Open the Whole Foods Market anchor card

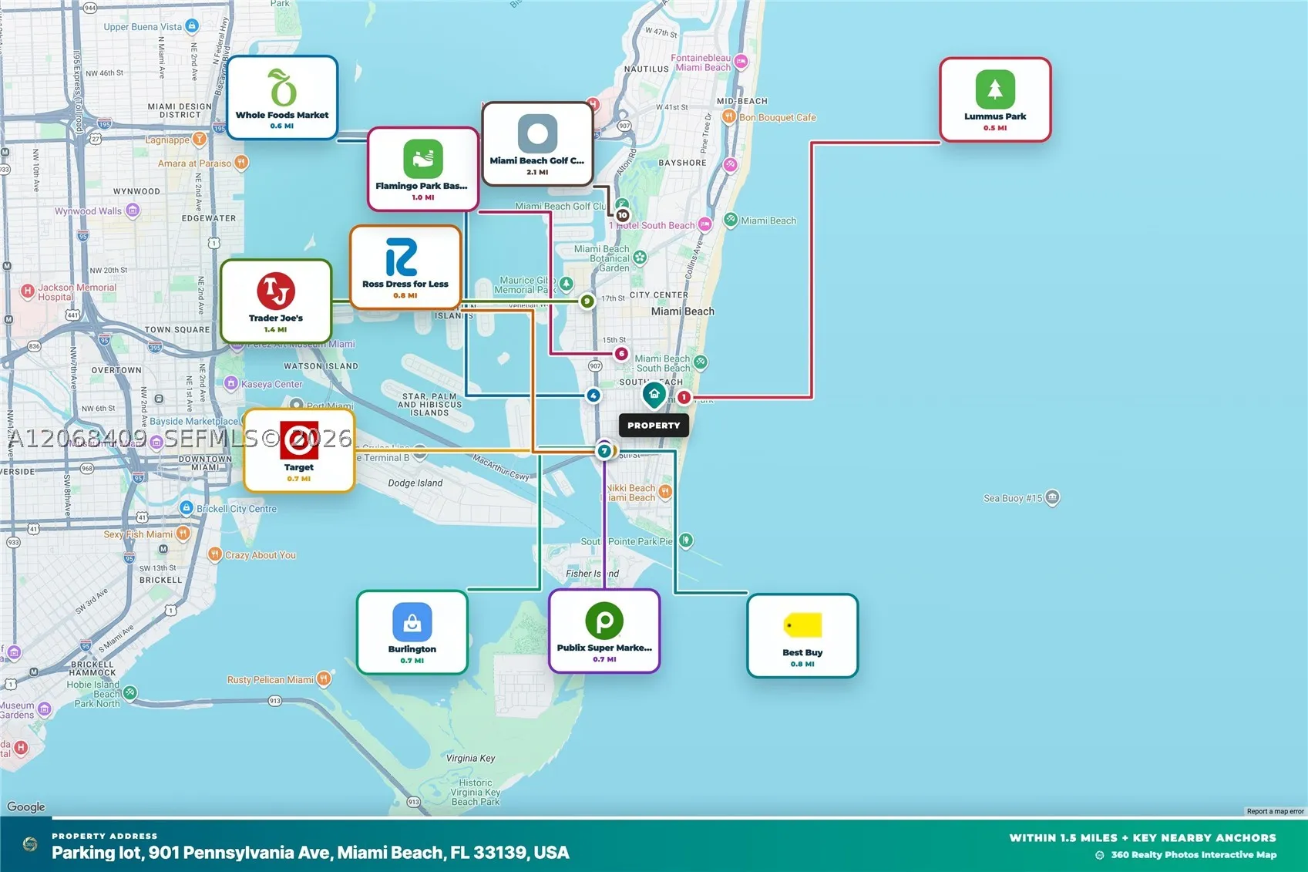[x=282, y=98]
